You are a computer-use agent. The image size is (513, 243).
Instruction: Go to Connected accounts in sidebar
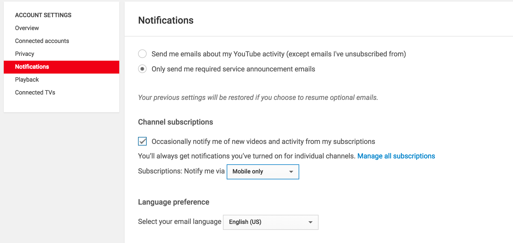(x=42, y=41)
